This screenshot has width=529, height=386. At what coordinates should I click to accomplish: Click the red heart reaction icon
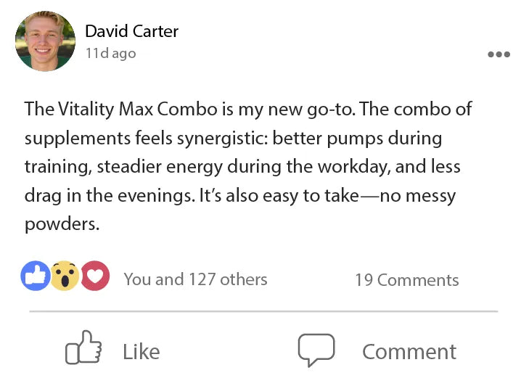click(x=94, y=276)
